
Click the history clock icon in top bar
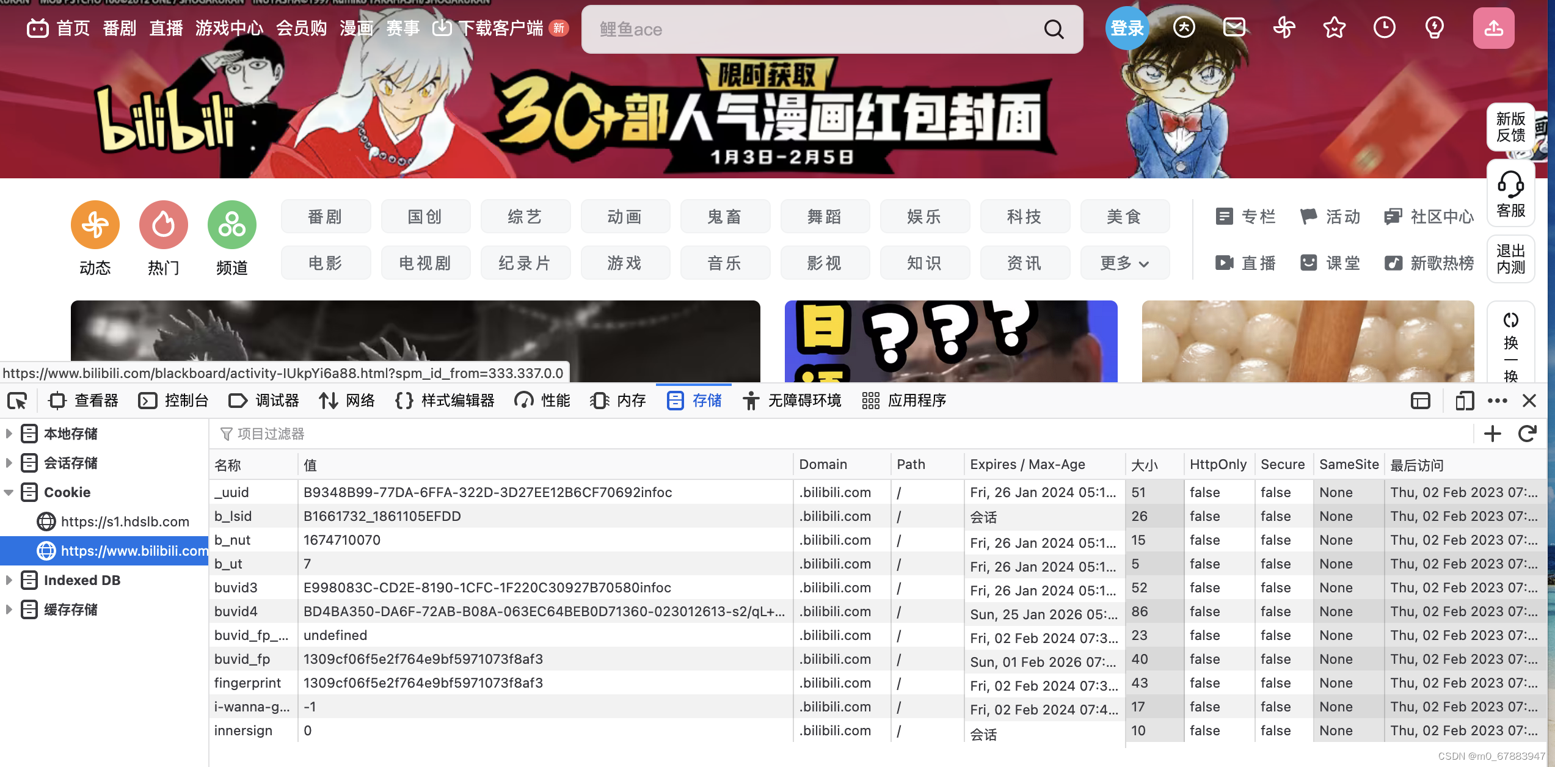tap(1384, 27)
